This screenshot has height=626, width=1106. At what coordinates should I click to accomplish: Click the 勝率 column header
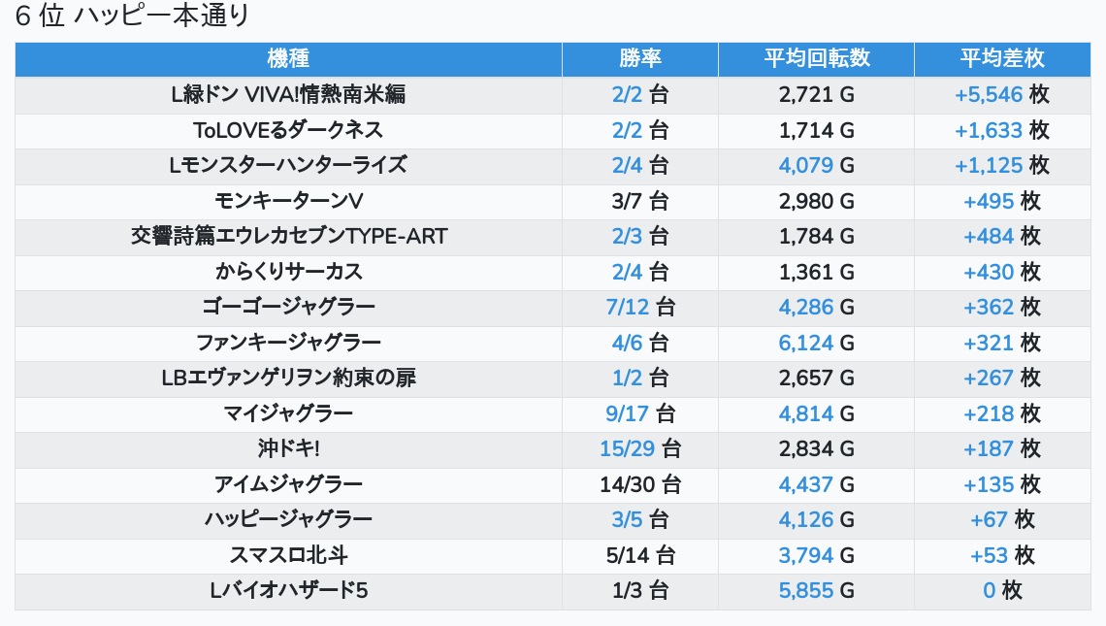coord(639,58)
